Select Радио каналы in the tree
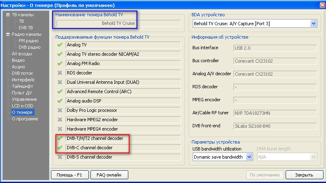The height and width of the screenshot is (183, 326). [26, 34]
